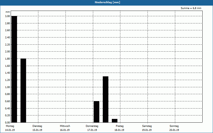Click the 2,40 y-axis value
This screenshot has height=133, width=213.
(7, 37)
